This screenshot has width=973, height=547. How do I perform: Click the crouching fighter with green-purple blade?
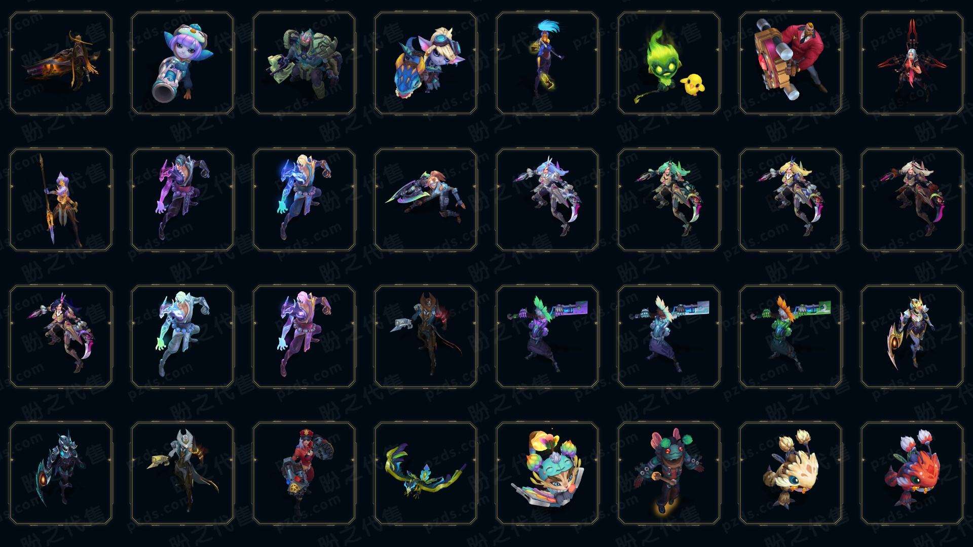pos(425,200)
